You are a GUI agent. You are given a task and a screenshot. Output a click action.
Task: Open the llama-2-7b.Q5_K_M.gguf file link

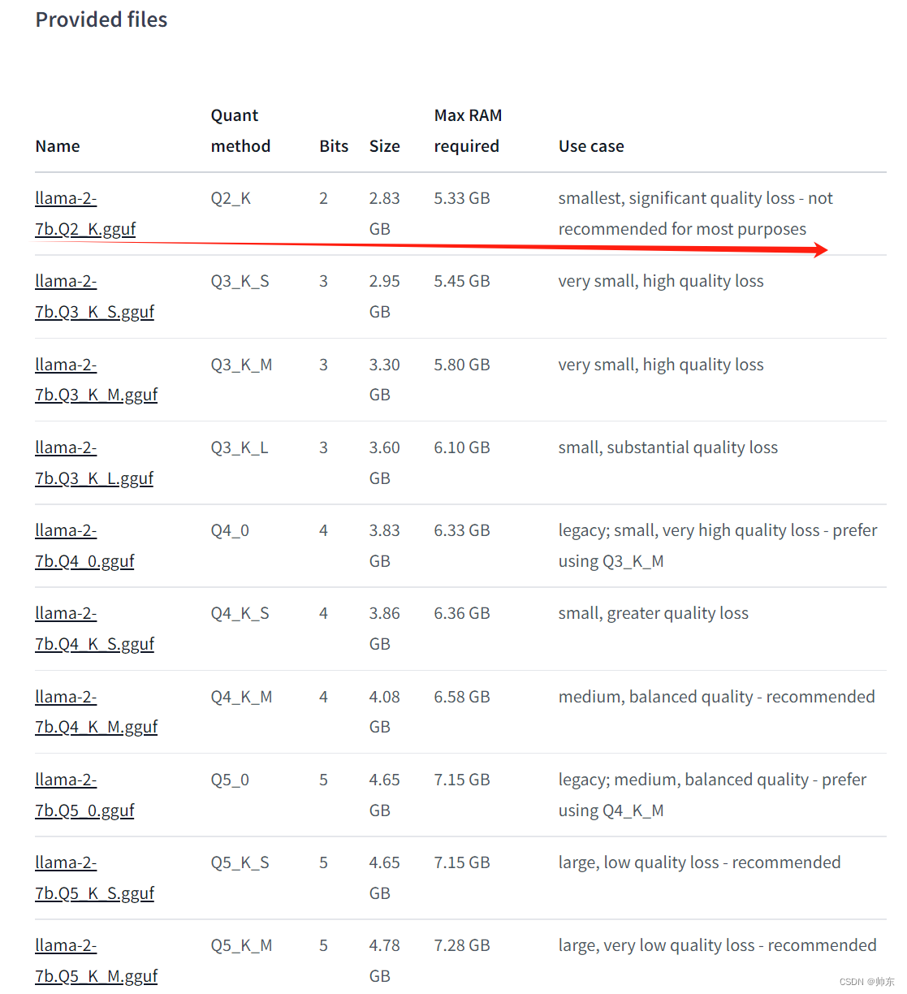96,961
